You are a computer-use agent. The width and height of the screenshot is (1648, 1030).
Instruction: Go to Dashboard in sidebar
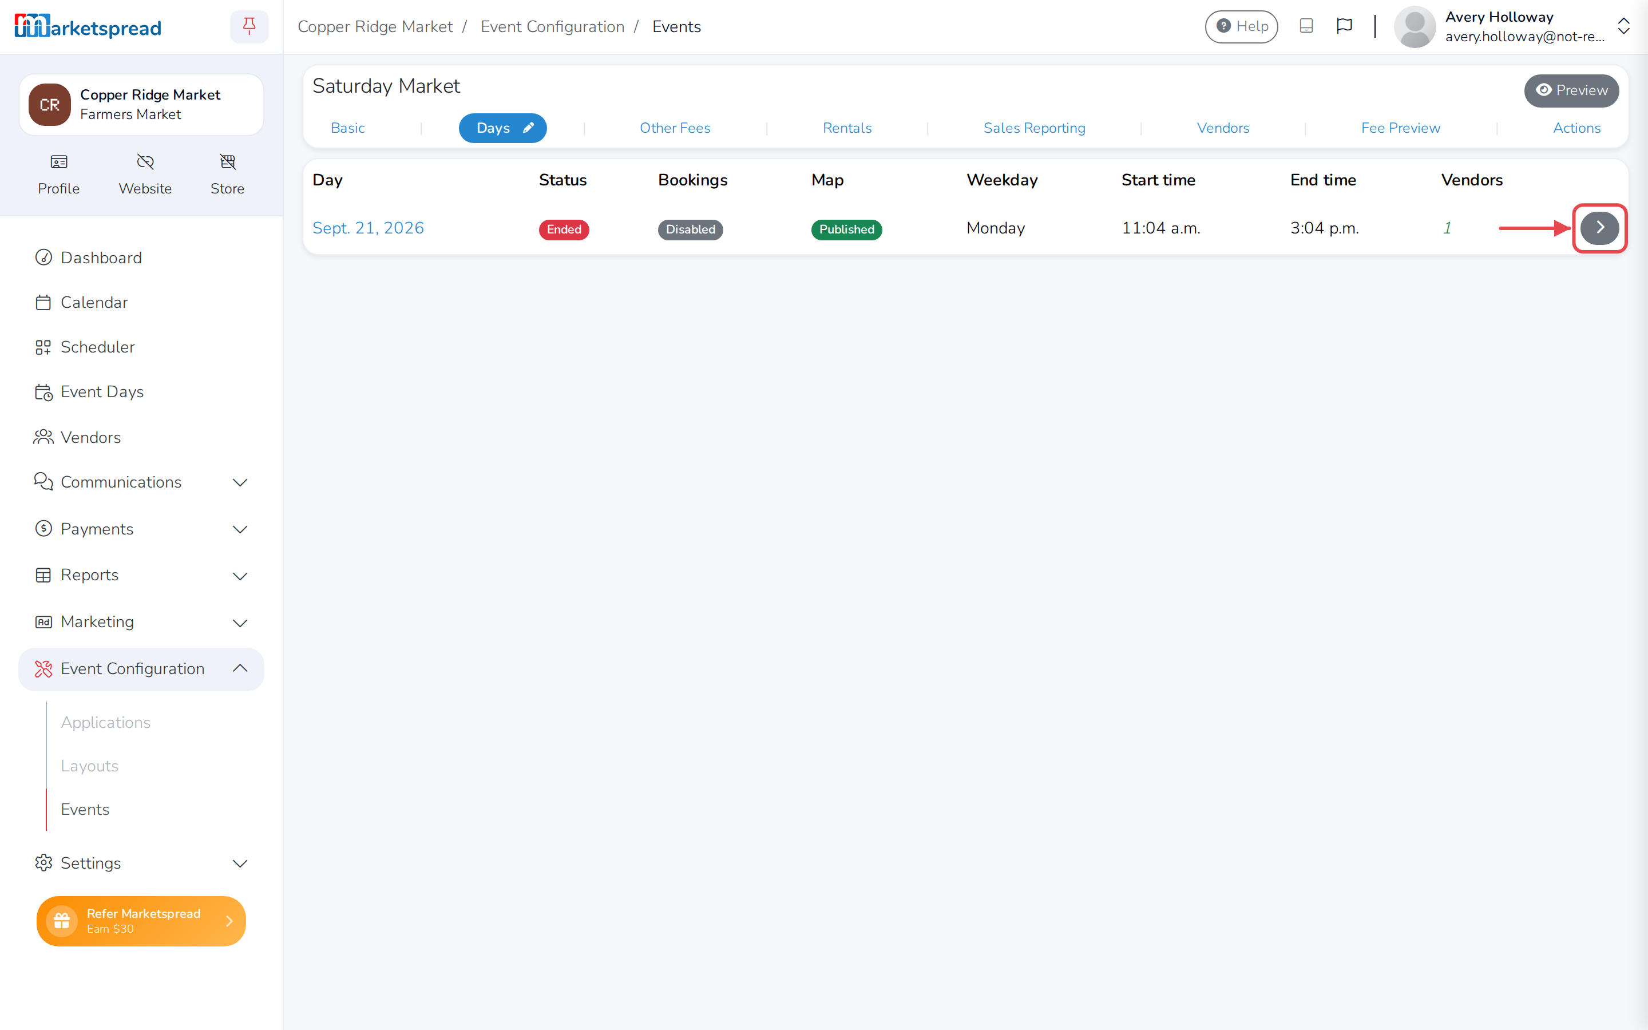(x=142, y=257)
